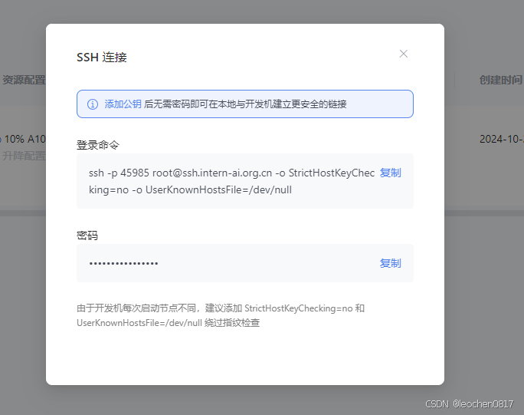Click the 密码 label
Screen dimensions: 524x415
[x=87, y=235]
